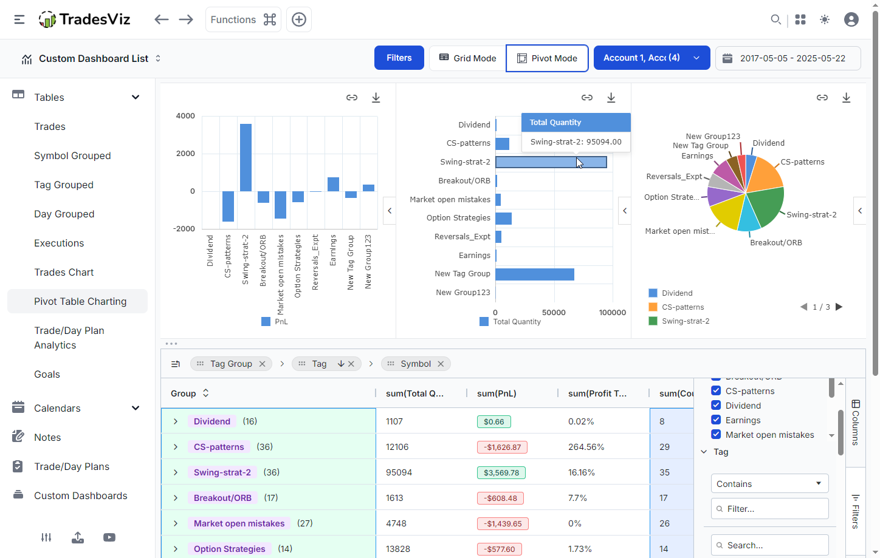Remove the Symbol pivot field chip

(x=441, y=364)
